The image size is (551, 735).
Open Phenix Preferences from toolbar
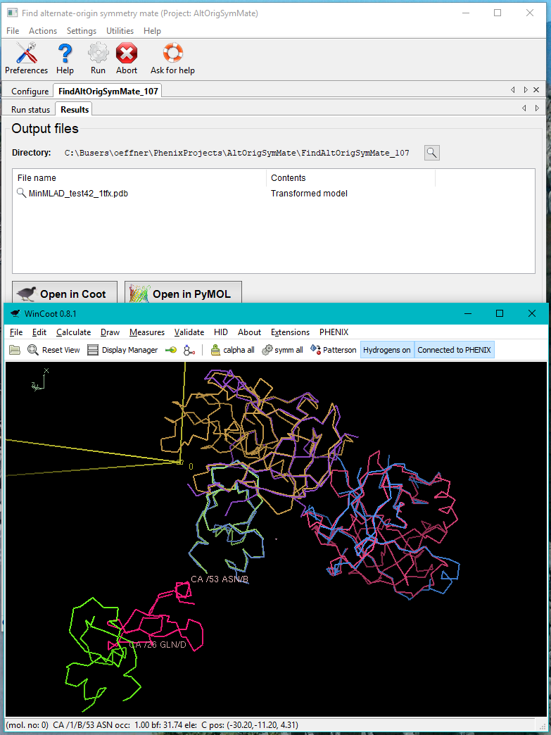coord(26,58)
